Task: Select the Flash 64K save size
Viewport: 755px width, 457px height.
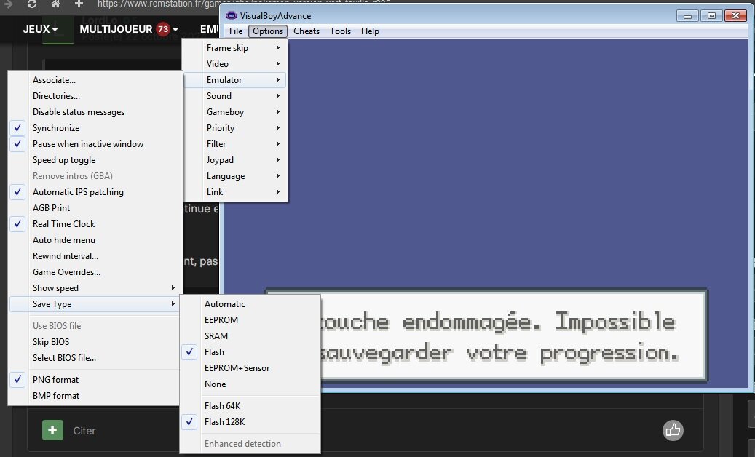Action: pos(222,406)
